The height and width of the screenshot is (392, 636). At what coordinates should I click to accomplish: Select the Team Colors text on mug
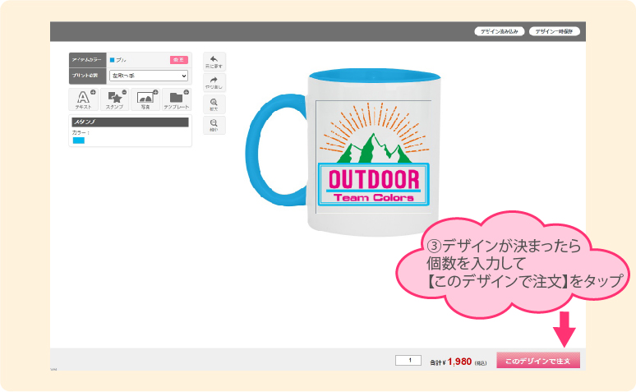(374, 197)
